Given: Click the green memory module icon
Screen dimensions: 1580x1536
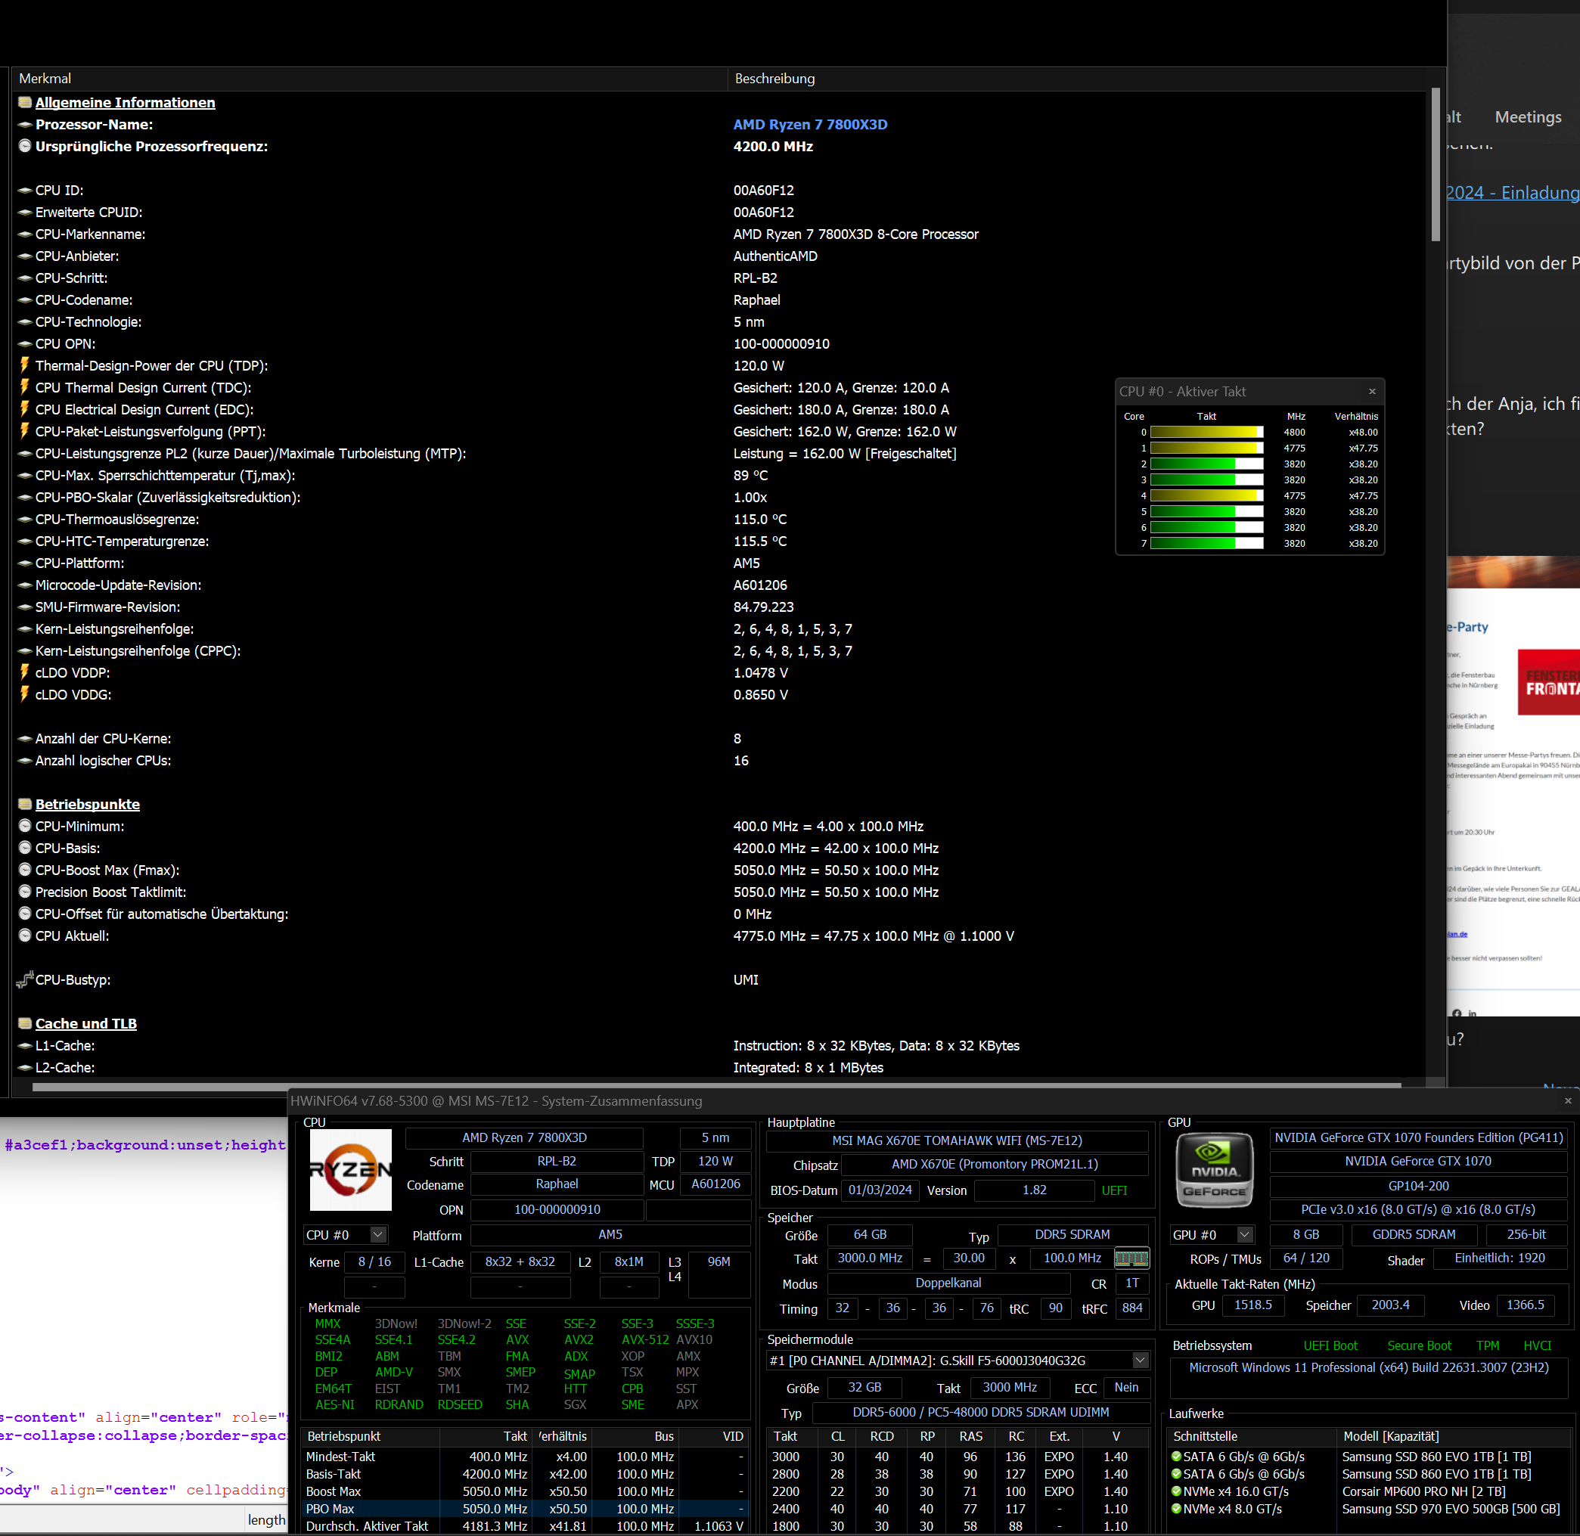Looking at the screenshot, I should (1131, 1258).
